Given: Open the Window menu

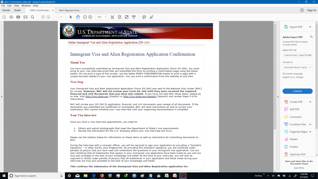Looking at the screenshot, I should [26, 5].
